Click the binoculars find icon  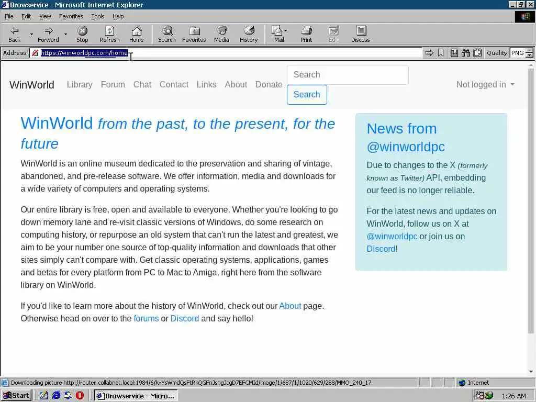(x=465, y=53)
